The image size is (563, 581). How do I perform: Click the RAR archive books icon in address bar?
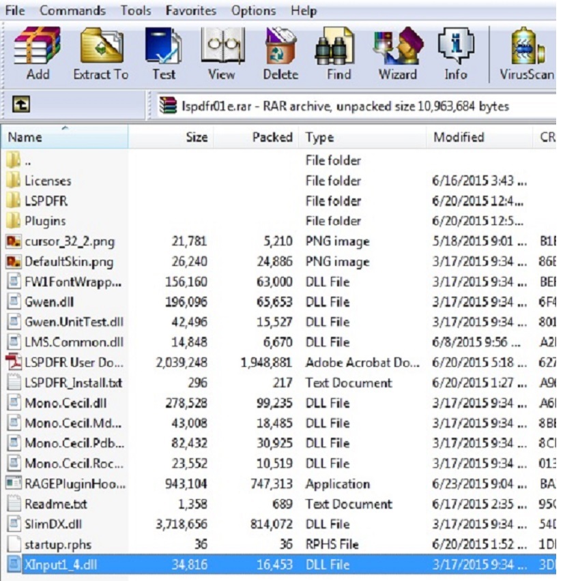(x=168, y=106)
